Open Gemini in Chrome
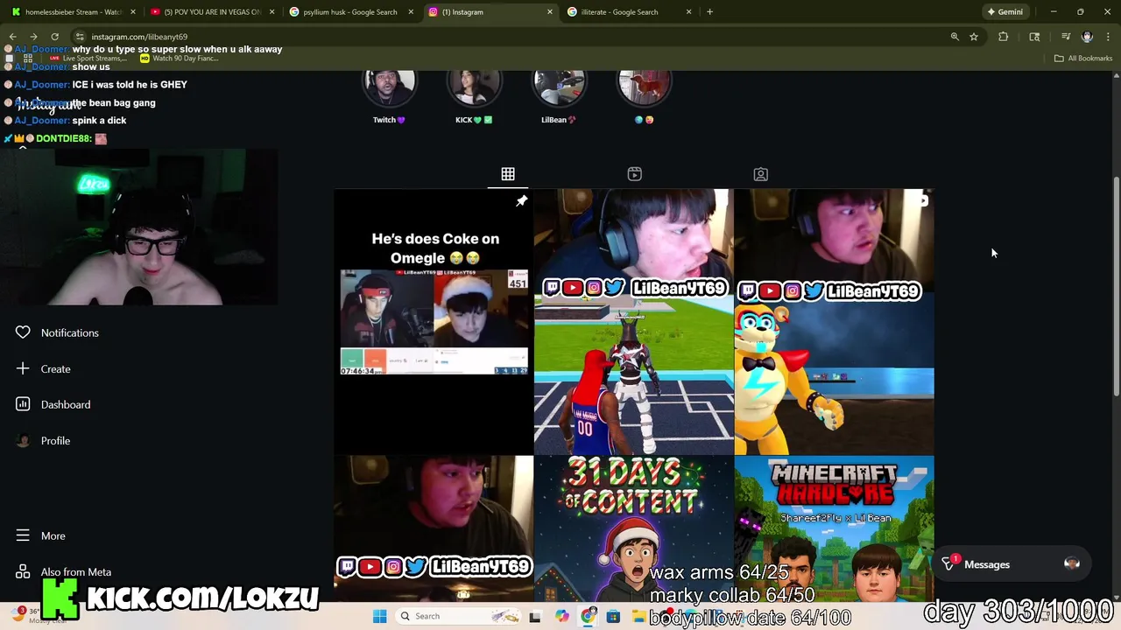This screenshot has height=630, width=1121. 1005,12
